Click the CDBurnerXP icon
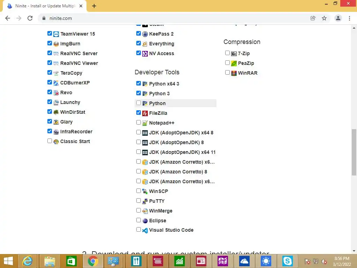Viewport: 357px width, 268px height. tap(56, 83)
